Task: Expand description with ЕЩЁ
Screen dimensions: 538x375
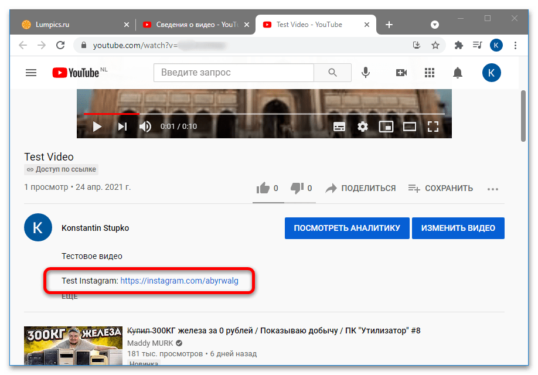Action: (70, 296)
